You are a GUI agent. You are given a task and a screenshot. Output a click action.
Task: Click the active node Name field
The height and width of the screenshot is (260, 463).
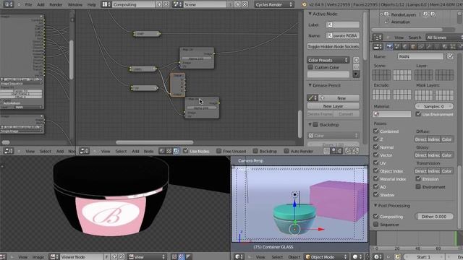click(343, 35)
